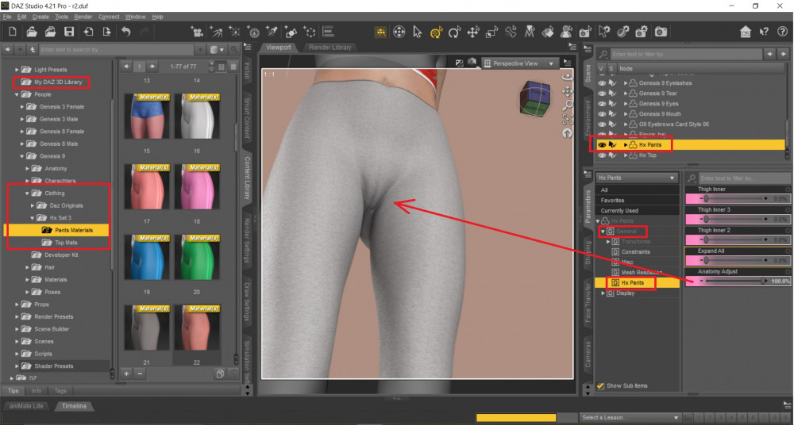Image resolution: width=794 pixels, height=425 pixels.
Task: Select the Top Mats folder
Action: click(x=67, y=243)
